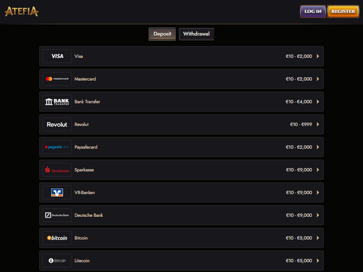Switch to the Withdrawal tab
The image size is (363, 272).
[x=196, y=34]
